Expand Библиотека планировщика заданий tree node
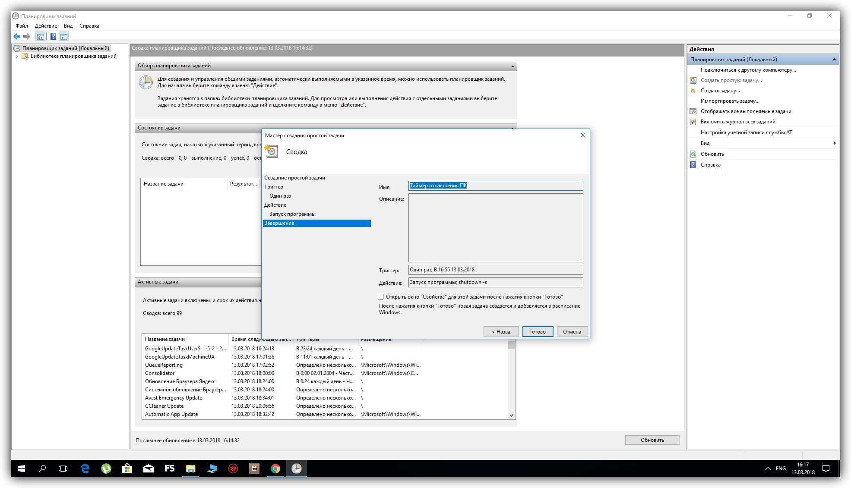This screenshot has width=851, height=488. click(x=17, y=57)
